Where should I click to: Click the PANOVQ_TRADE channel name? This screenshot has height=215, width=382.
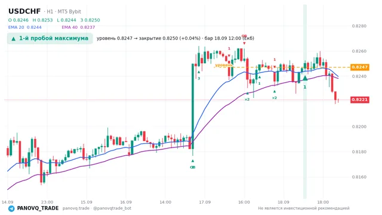click(38, 208)
